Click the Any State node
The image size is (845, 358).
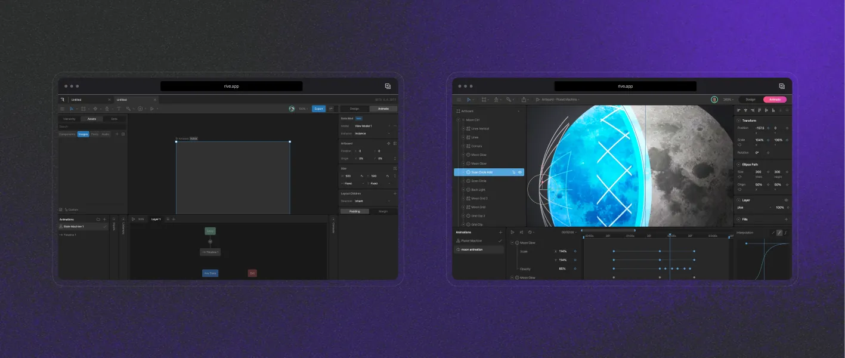[x=210, y=273]
